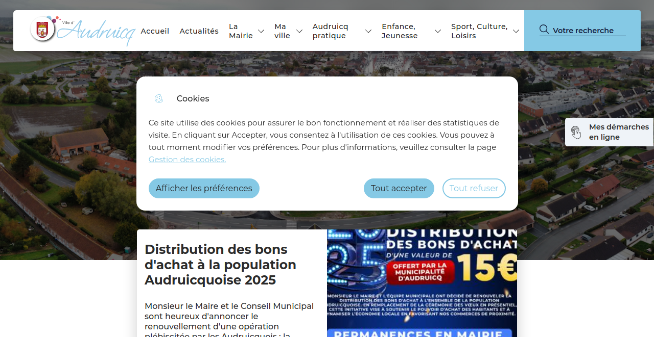The width and height of the screenshot is (654, 337).
Task: Click the search magnifier icon
Action: pos(544,30)
